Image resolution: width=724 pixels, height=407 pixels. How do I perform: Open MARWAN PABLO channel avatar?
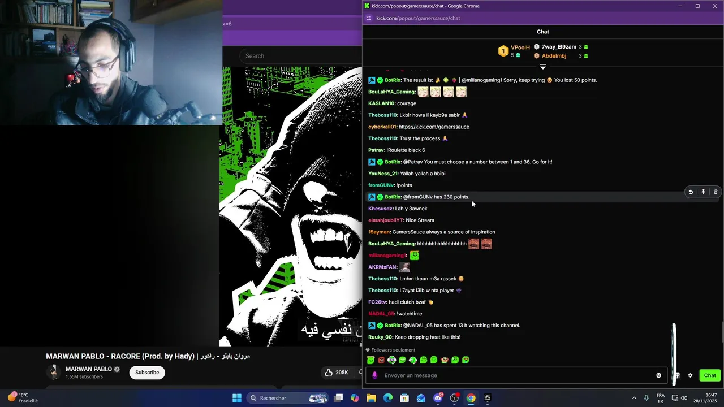(54, 372)
